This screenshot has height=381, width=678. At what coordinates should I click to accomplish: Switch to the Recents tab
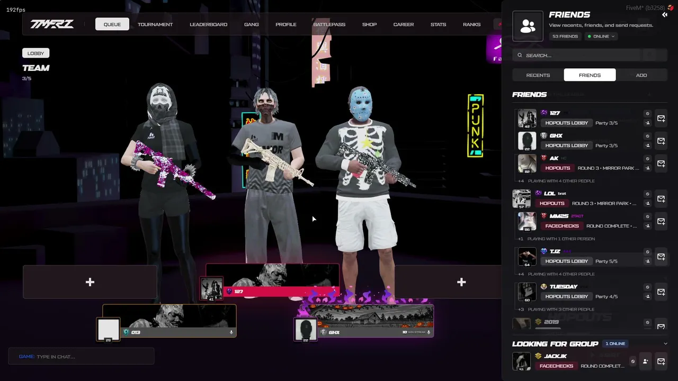538,75
